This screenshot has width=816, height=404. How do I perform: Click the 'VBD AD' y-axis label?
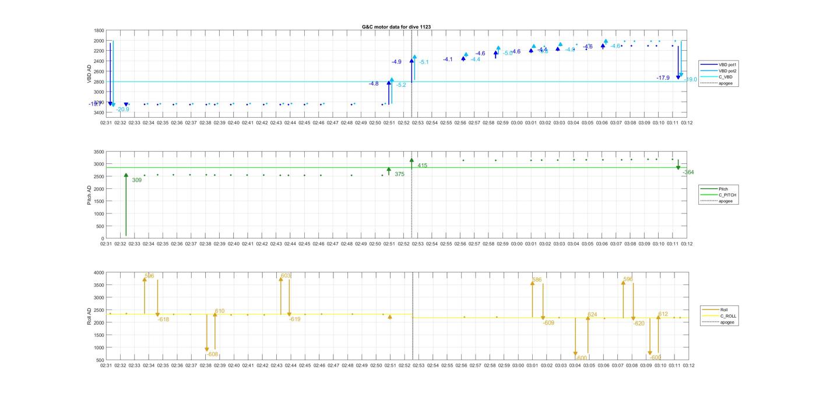(x=89, y=74)
